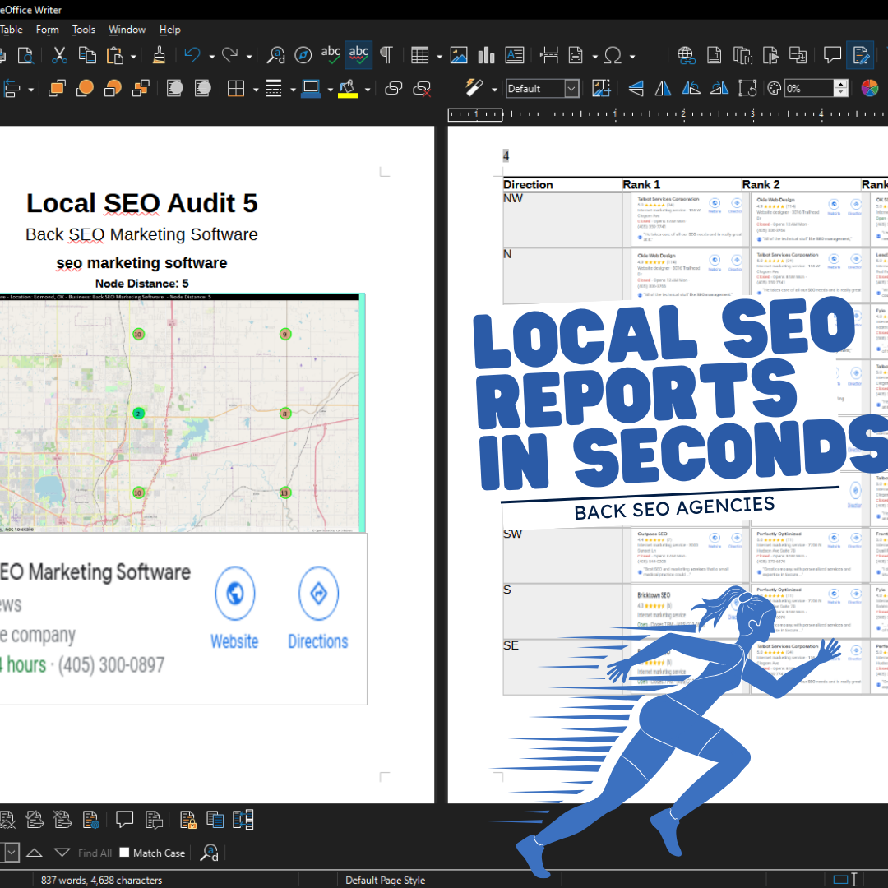Click the Insert Comment speech bubble in top toolbar
The height and width of the screenshot is (888, 888).
tap(832, 56)
